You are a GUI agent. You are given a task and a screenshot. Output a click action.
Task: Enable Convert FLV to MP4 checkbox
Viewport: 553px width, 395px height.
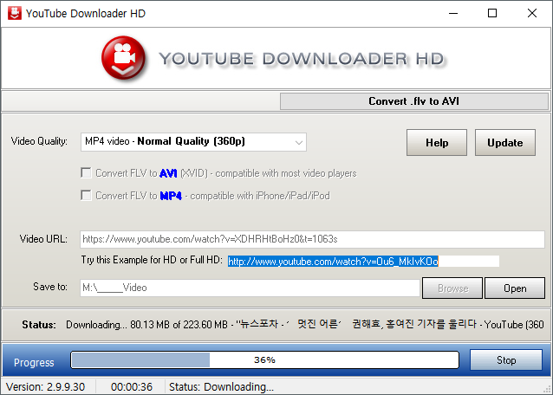(x=86, y=195)
